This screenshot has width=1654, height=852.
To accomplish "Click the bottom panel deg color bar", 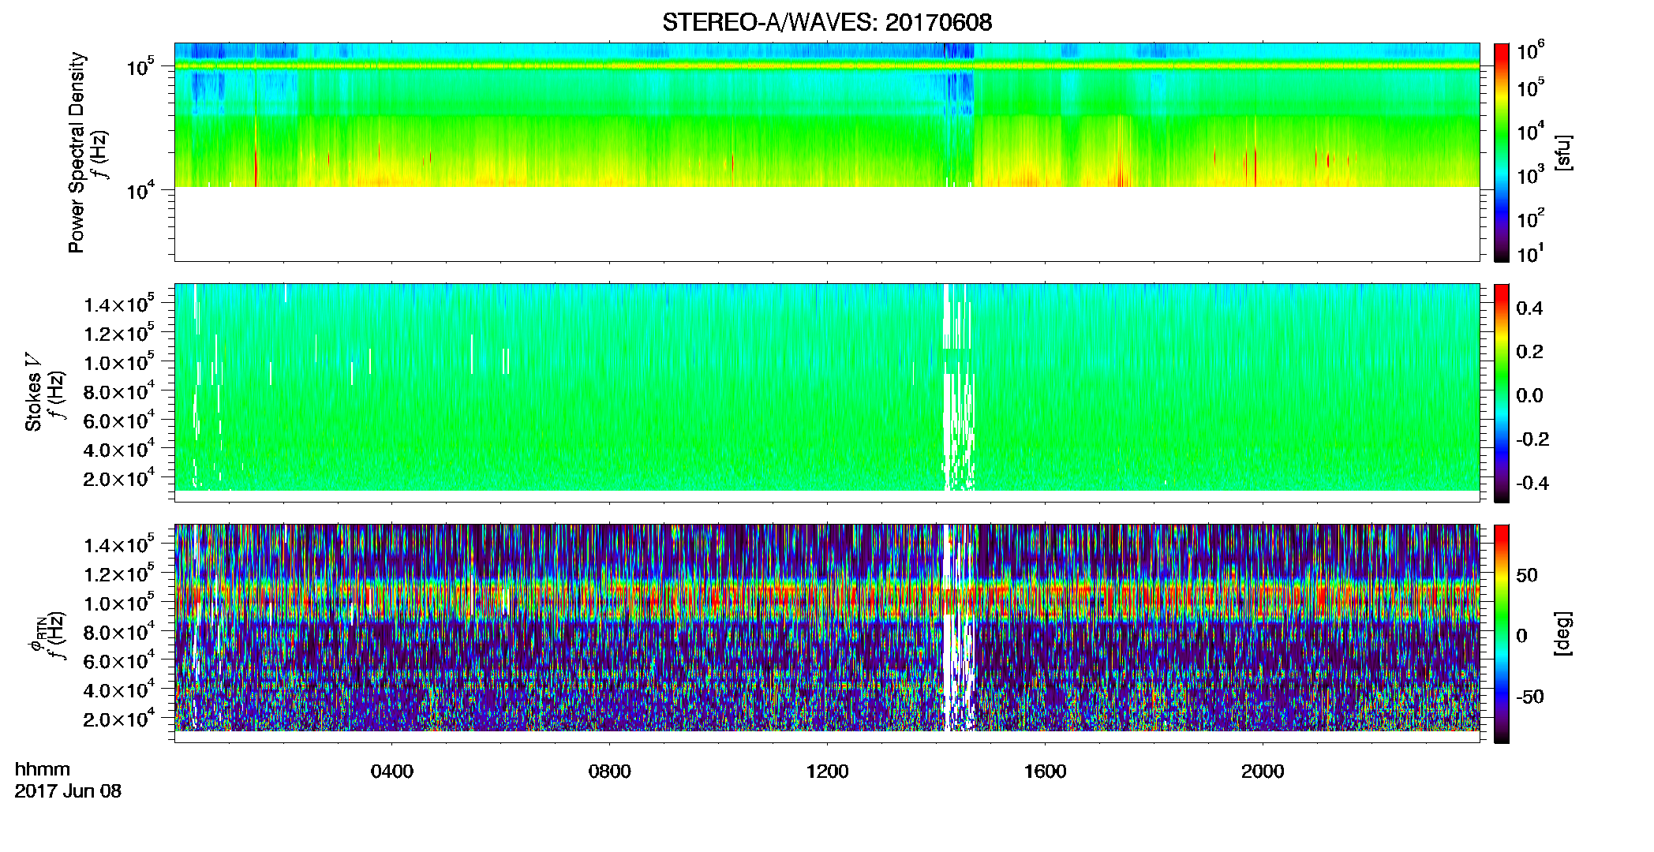I will point(1502,633).
